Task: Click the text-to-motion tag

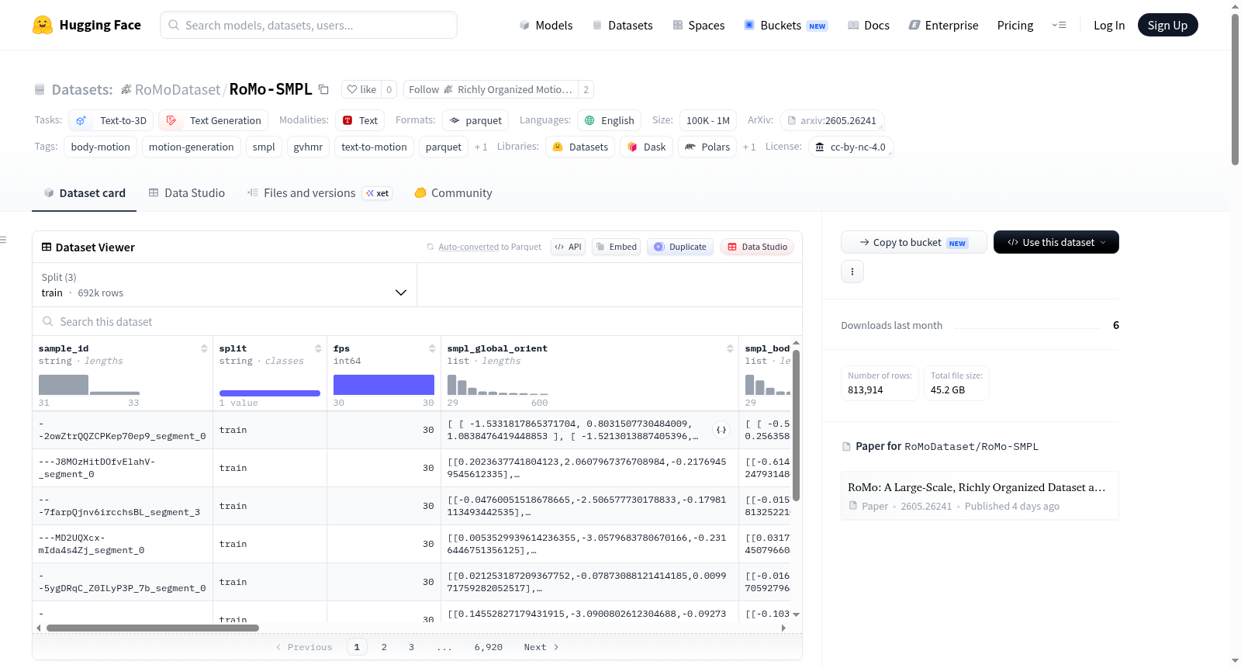Action: (374, 147)
